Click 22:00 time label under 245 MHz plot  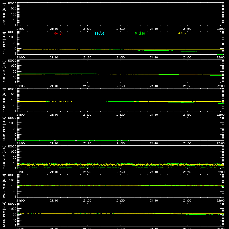point(220,29)
